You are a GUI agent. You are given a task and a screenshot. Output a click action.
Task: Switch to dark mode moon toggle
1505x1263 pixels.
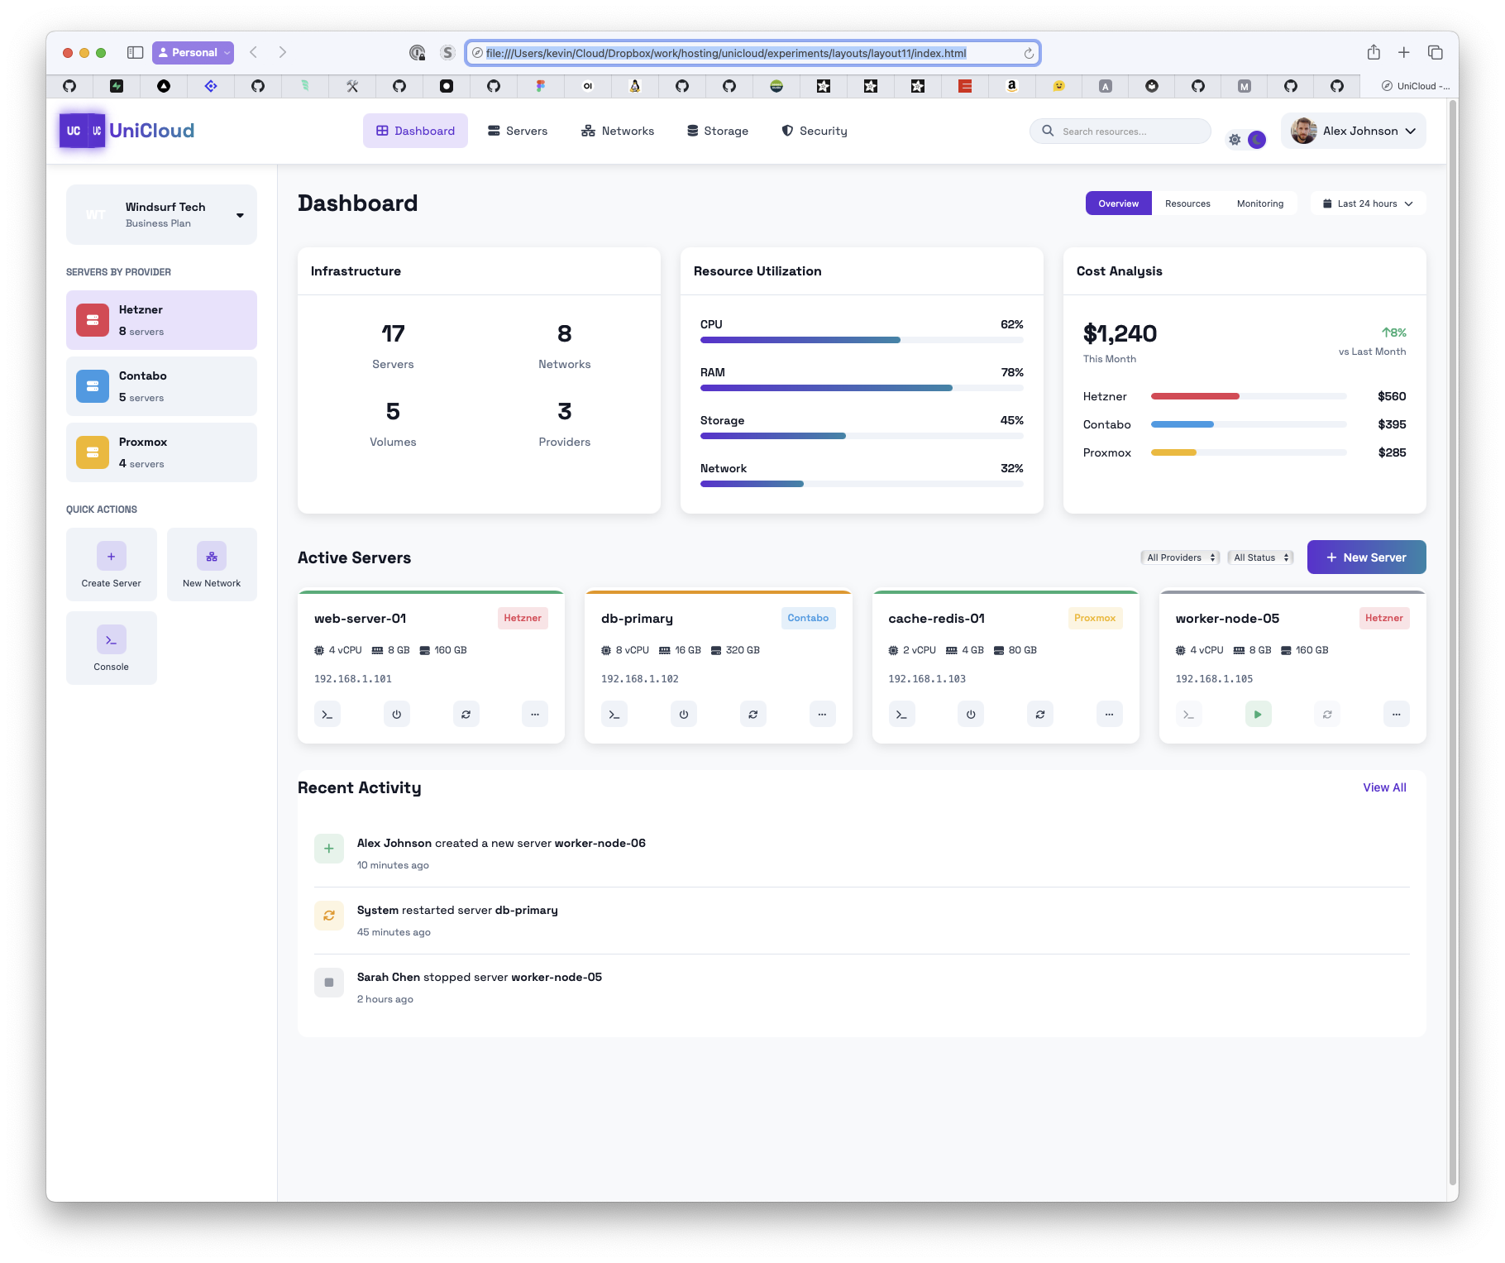(1257, 140)
